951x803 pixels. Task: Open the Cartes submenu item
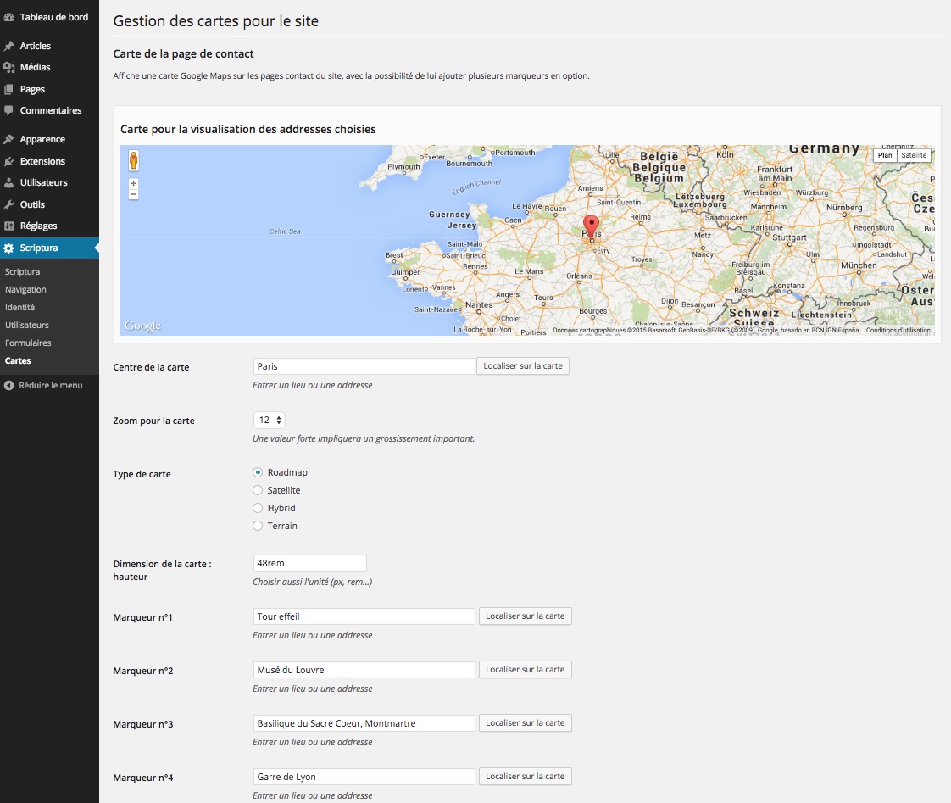pyautogui.click(x=18, y=360)
